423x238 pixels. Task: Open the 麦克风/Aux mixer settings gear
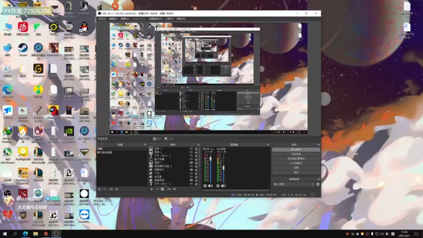[205, 186]
